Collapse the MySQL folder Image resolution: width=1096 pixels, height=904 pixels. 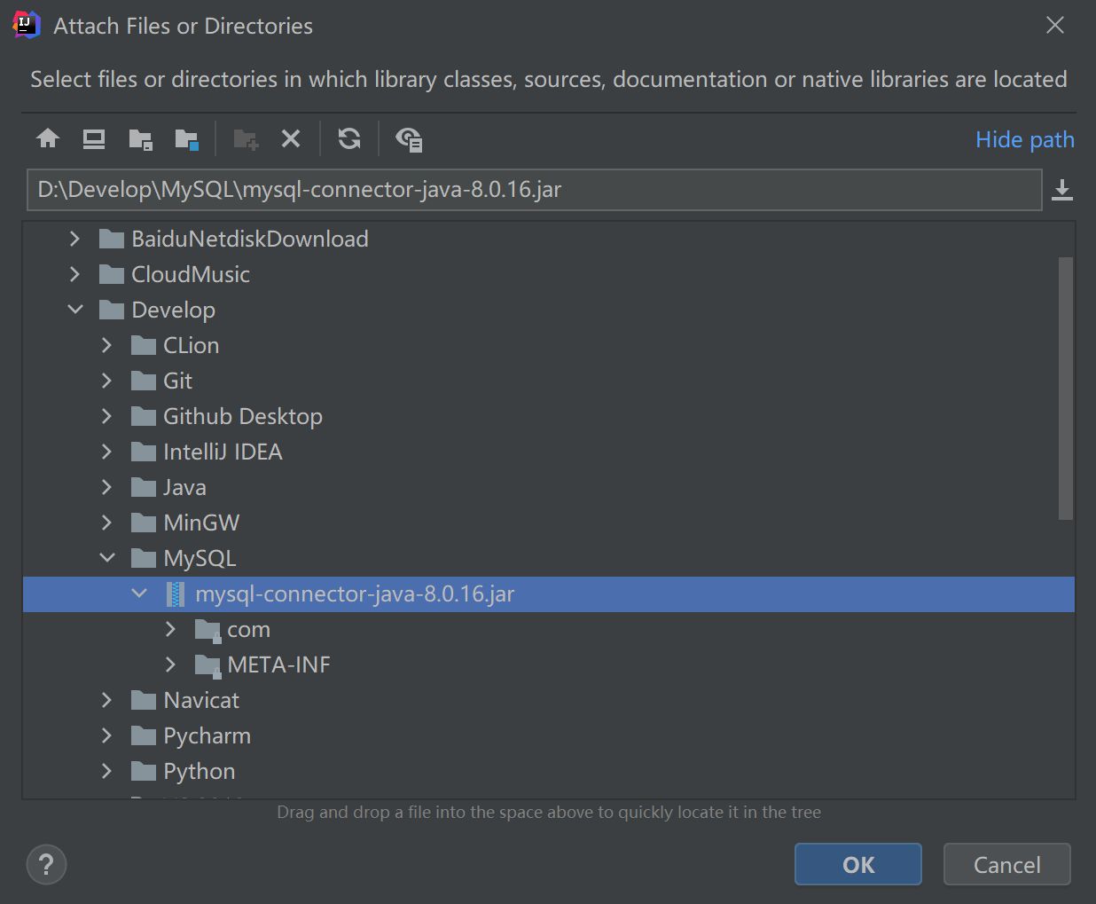tap(107, 558)
